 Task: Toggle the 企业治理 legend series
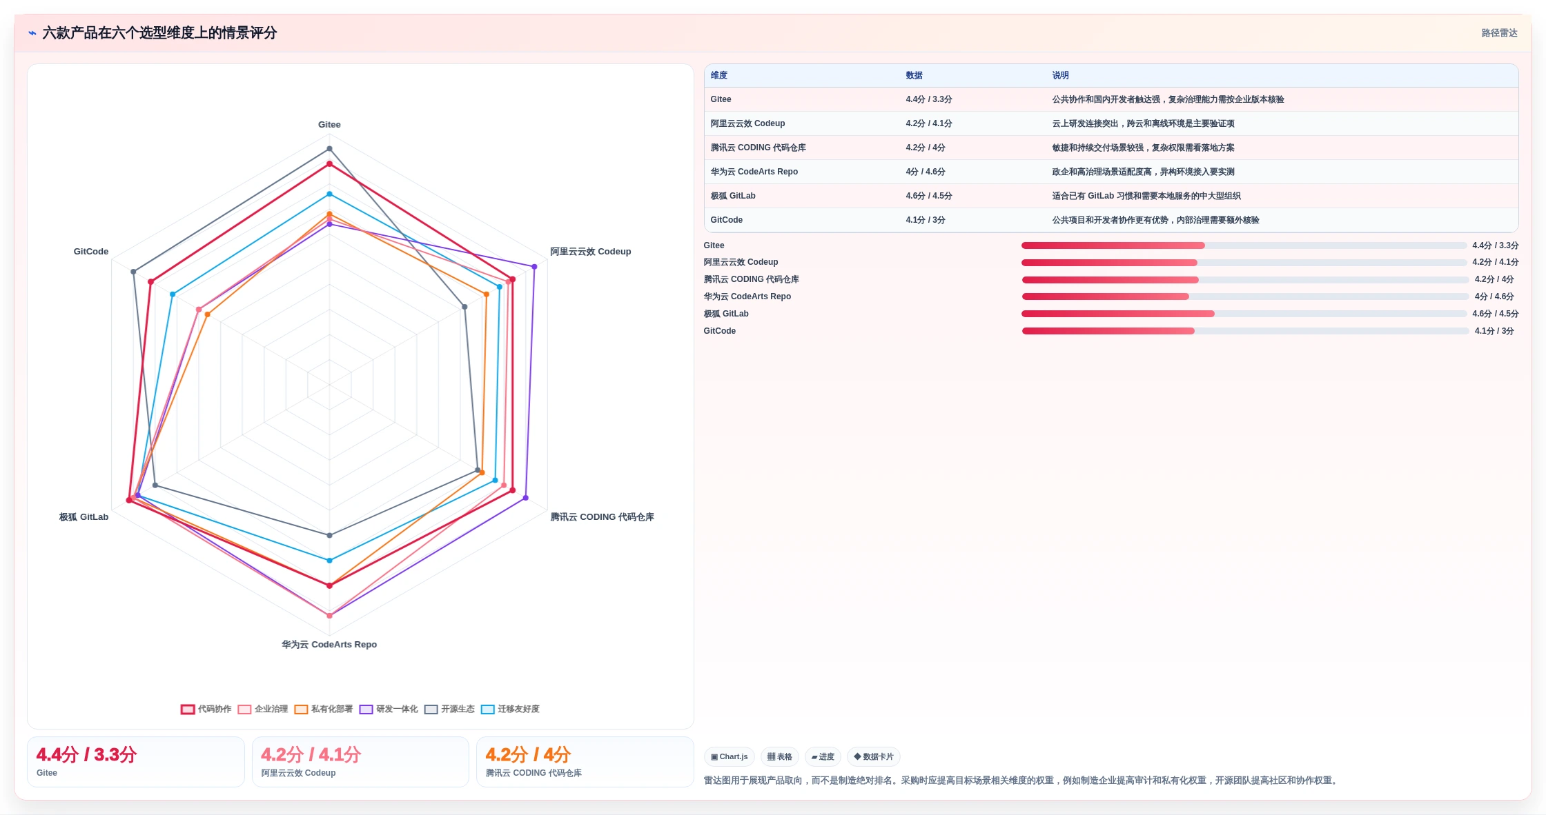pos(262,709)
